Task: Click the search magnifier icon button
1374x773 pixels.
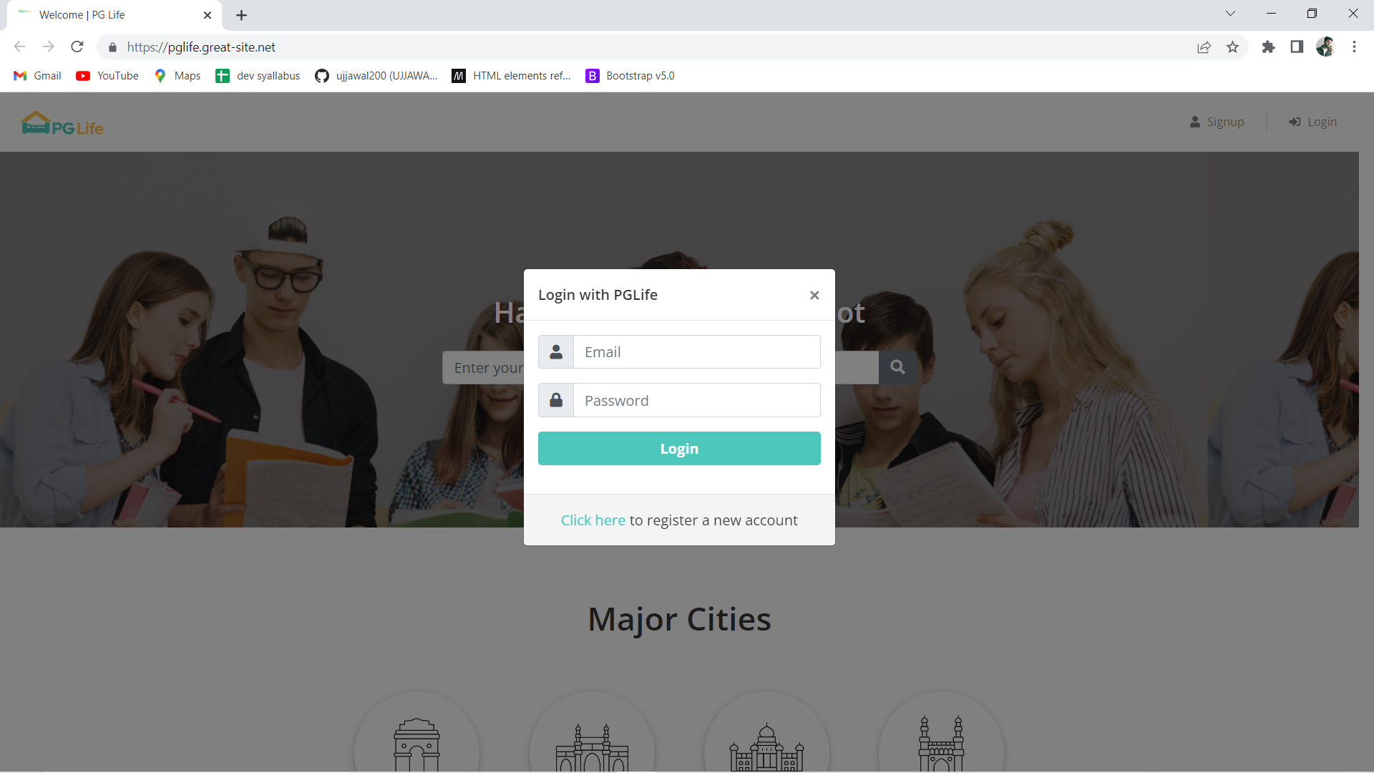Action: pyautogui.click(x=897, y=367)
